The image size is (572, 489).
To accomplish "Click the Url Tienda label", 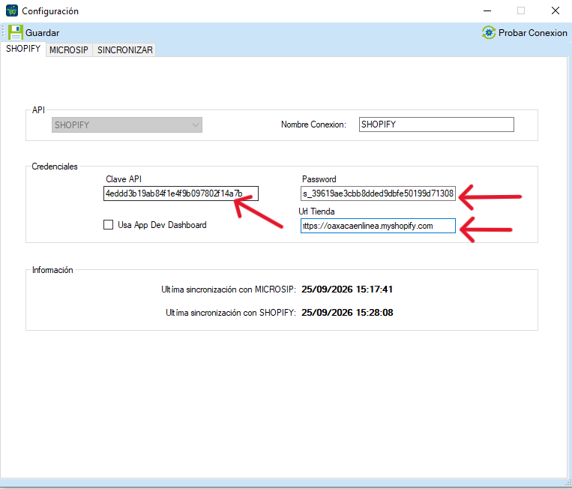I will point(316,211).
